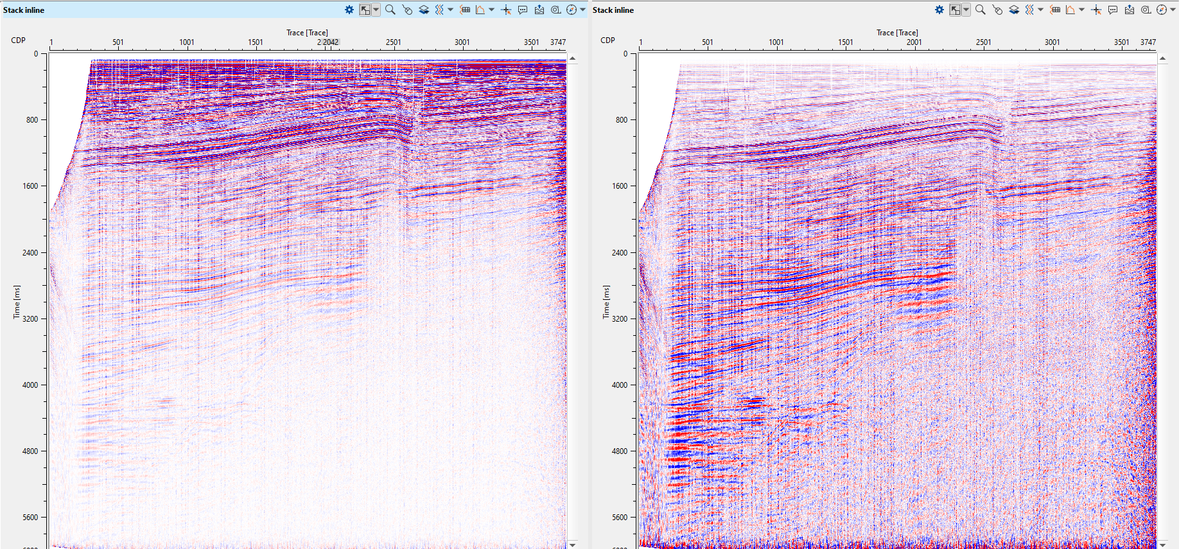Click scroll up arrow of left seismic view
Viewport: 1179px width, 549px height.
point(573,58)
